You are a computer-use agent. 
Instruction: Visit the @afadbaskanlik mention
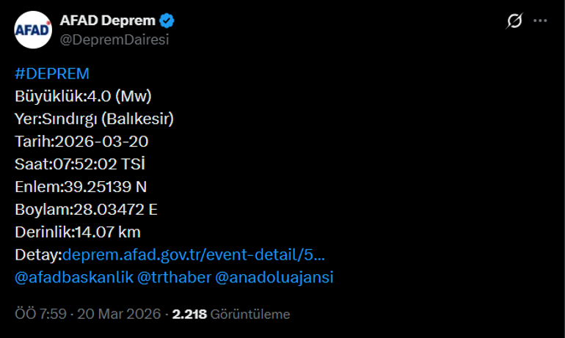click(x=73, y=277)
